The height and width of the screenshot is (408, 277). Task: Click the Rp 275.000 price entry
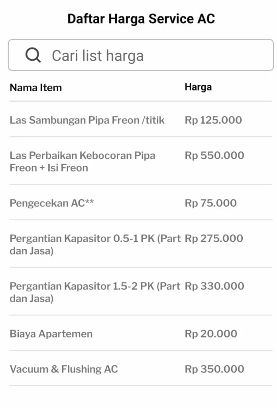214,238
